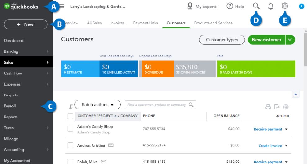Click the QuickBooks logo
Image resolution: width=307 pixels, height=164 pixels.
coord(21,7)
